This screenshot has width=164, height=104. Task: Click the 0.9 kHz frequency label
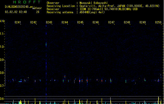(2, 60)
